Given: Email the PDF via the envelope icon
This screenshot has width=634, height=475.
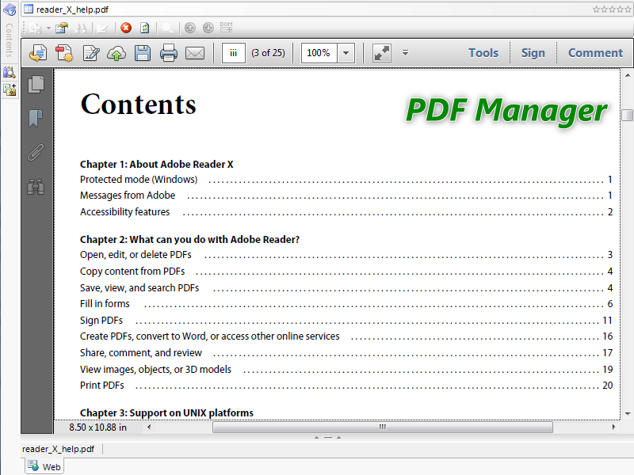Looking at the screenshot, I should coord(195,53).
